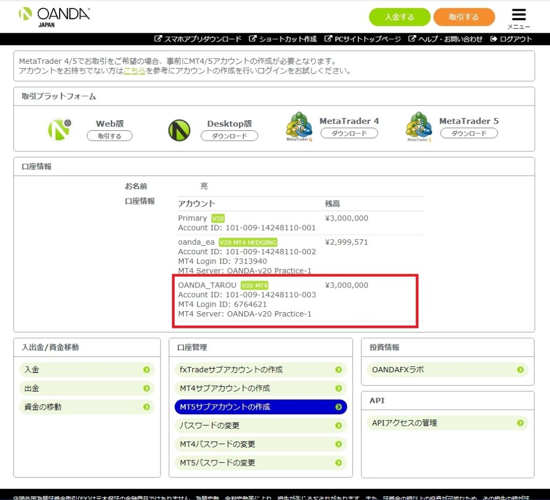Click MT4 Login ID: 7313940
Image resolution: width=550 pixels, height=500 pixels.
pos(222,261)
